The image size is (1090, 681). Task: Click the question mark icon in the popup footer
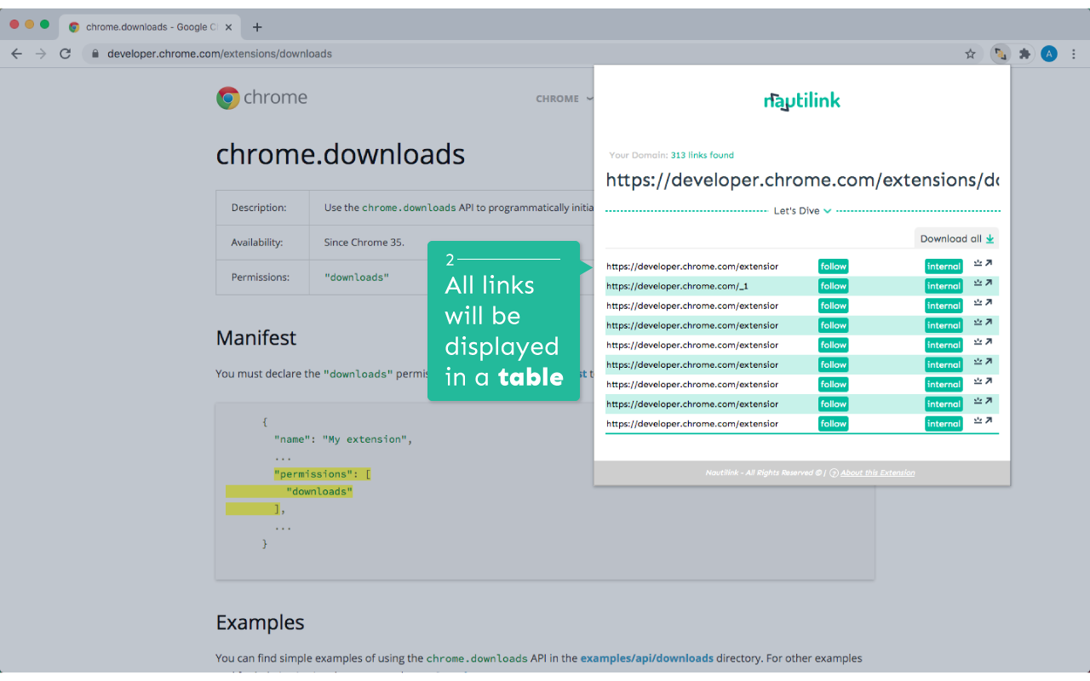pyautogui.click(x=834, y=472)
